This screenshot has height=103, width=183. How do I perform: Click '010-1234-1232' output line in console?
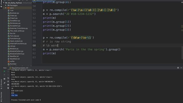[x=17, y=91]
